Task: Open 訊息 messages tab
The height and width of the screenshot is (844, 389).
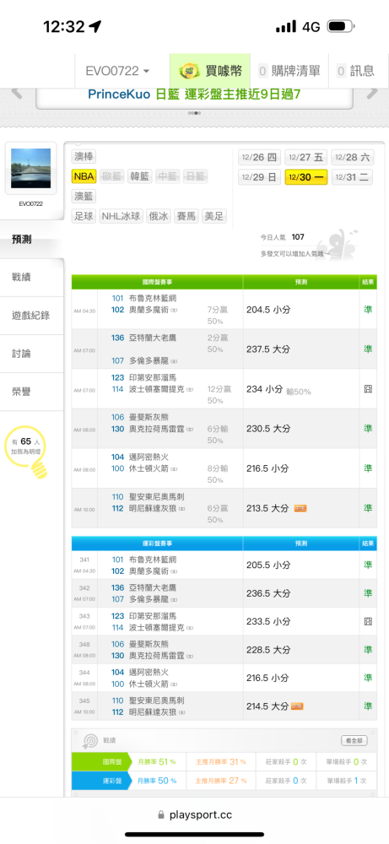Action: point(355,71)
